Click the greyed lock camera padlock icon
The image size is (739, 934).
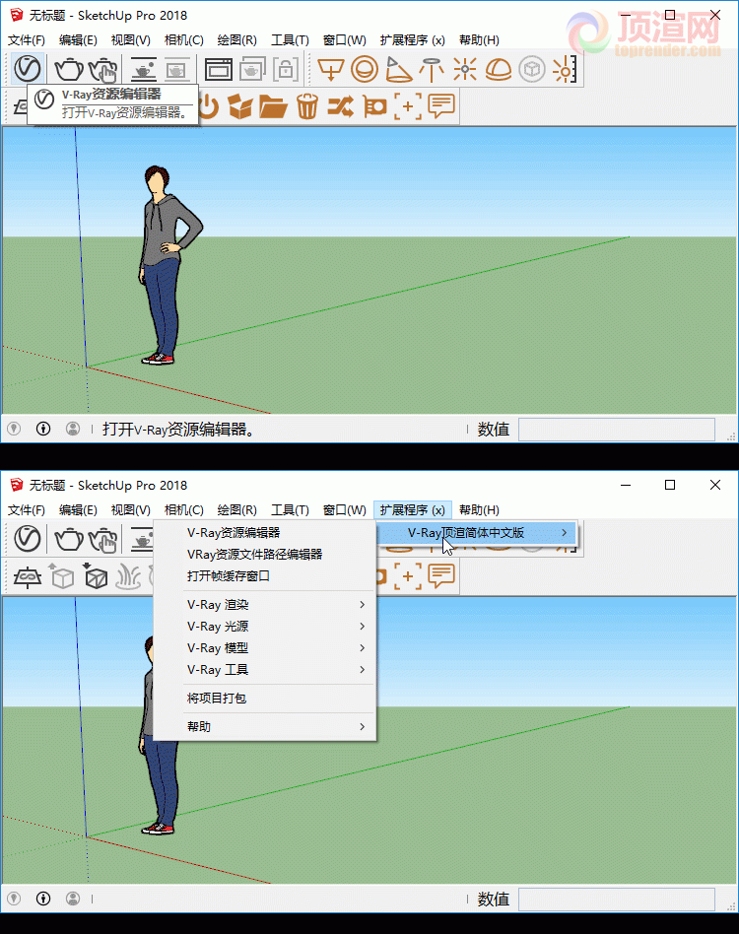click(286, 69)
